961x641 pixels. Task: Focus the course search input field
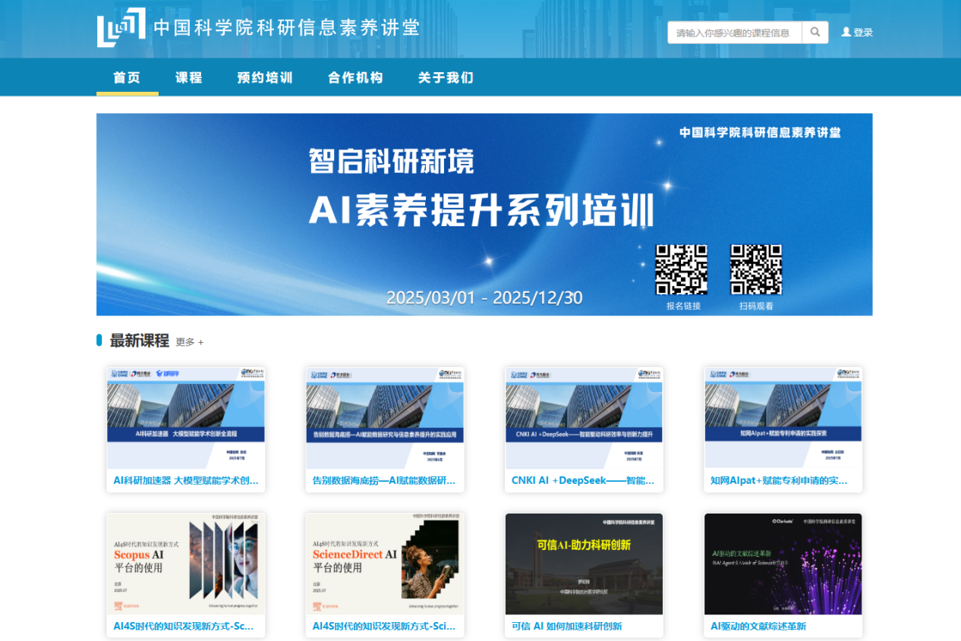click(734, 33)
